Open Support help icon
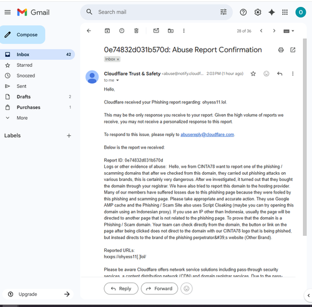312x307 pixels. [243, 12]
